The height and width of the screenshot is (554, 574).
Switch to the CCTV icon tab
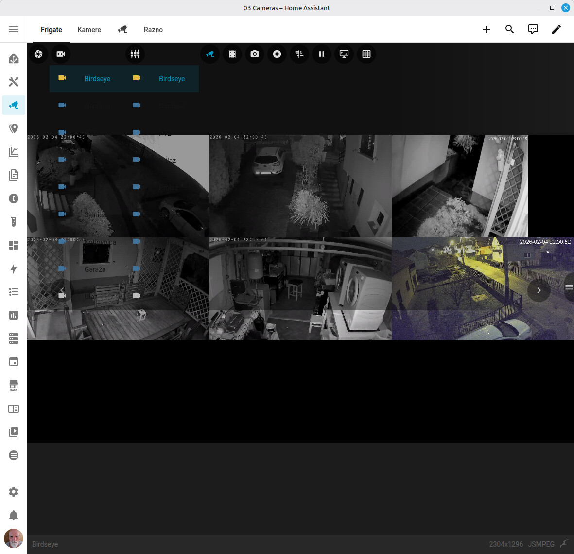(x=122, y=30)
